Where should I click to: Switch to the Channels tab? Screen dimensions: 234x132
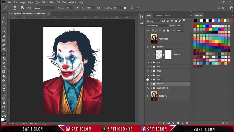click(158, 15)
